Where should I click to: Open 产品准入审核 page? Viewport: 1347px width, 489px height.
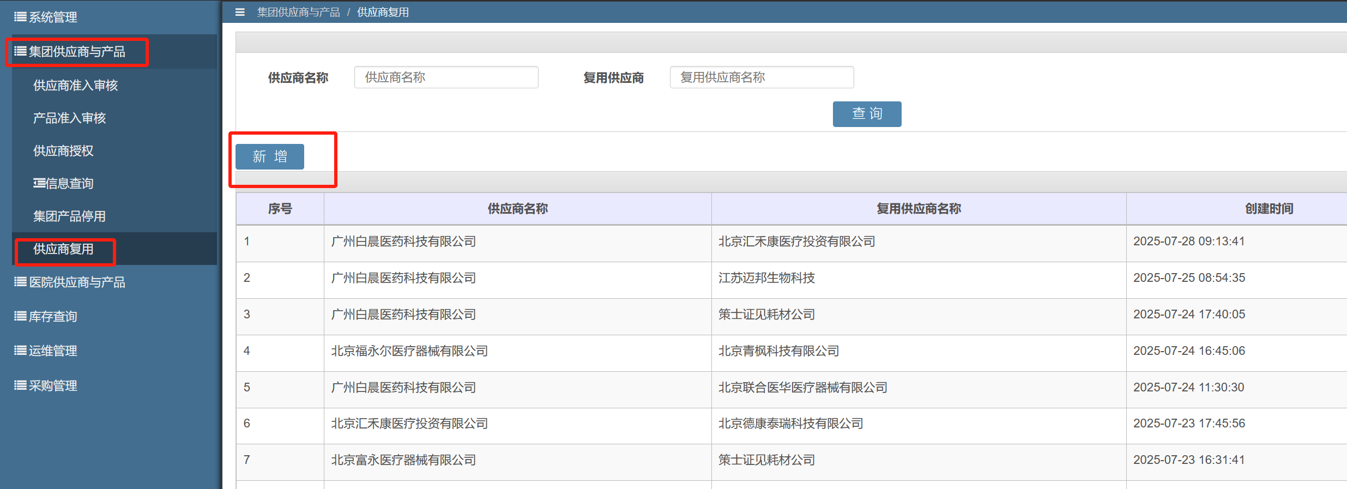[x=114, y=118]
